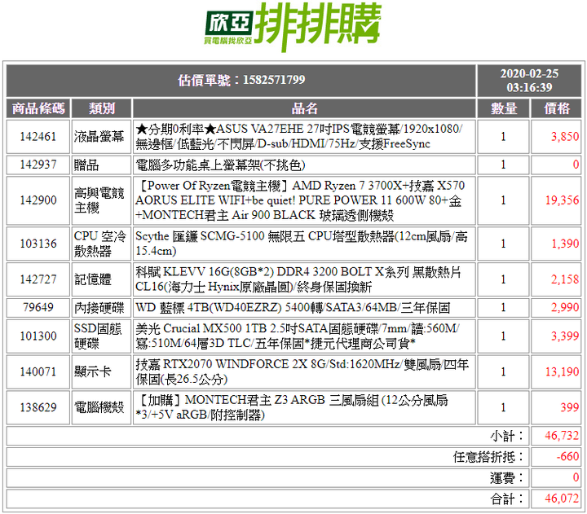Click the 價格 column header
587x514 pixels.
[x=556, y=108]
